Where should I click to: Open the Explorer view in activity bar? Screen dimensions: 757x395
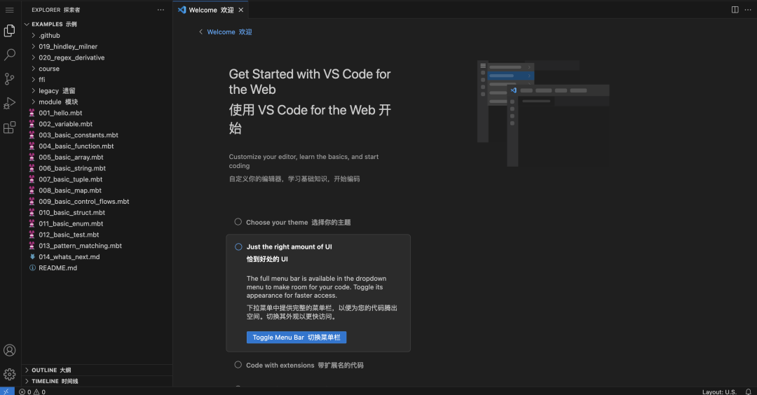click(10, 31)
